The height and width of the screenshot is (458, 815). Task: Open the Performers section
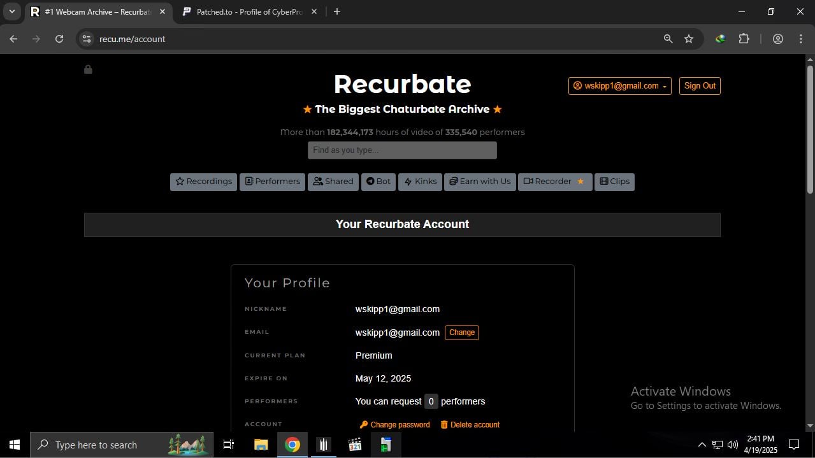pyautogui.click(x=272, y=182)
